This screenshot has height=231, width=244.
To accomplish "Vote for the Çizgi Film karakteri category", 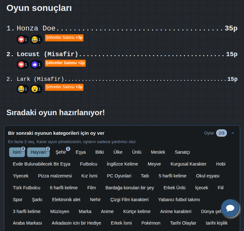I will tap(129, 200).
